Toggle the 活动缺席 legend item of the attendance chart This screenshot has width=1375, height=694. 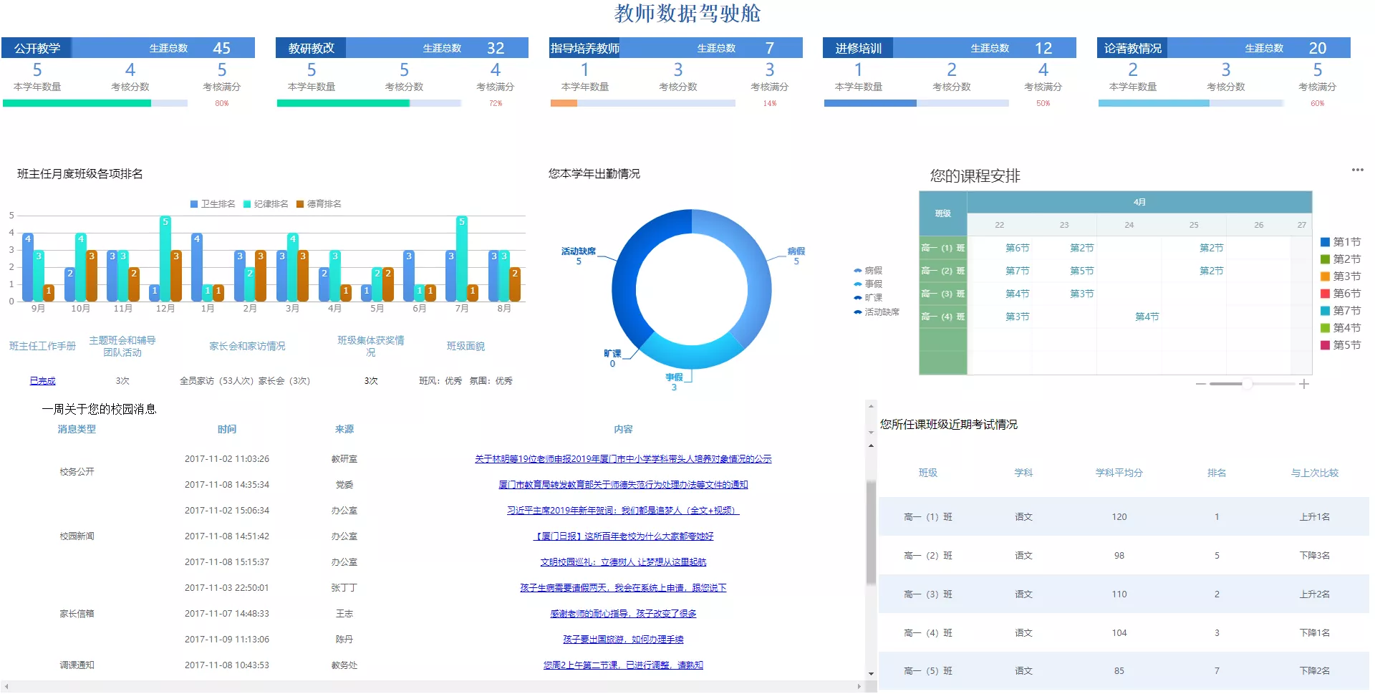pyautogui.click(x=877, y=312)
